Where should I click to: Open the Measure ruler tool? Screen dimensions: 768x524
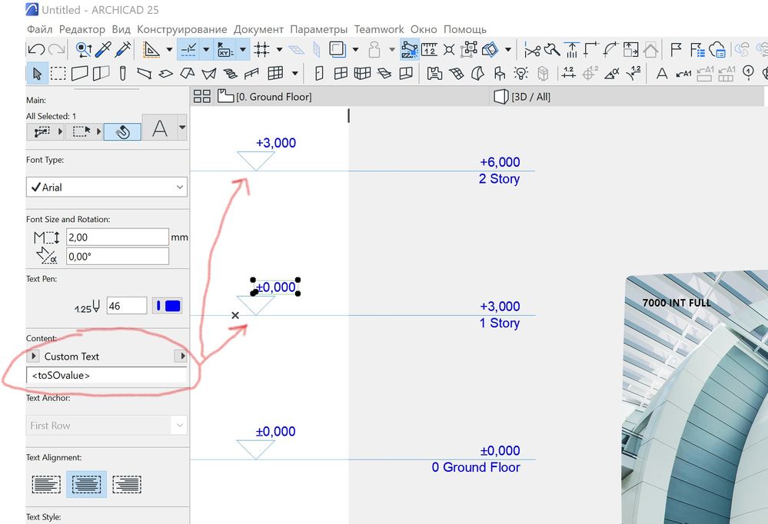(x=429, y=49)
